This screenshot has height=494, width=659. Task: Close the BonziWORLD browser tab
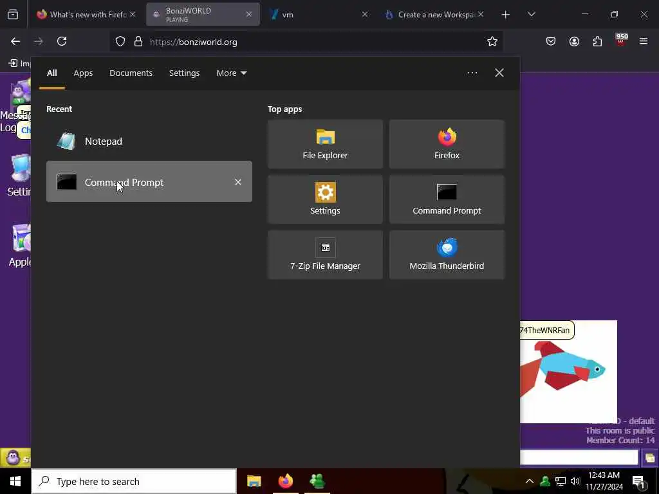pos(249,14)
